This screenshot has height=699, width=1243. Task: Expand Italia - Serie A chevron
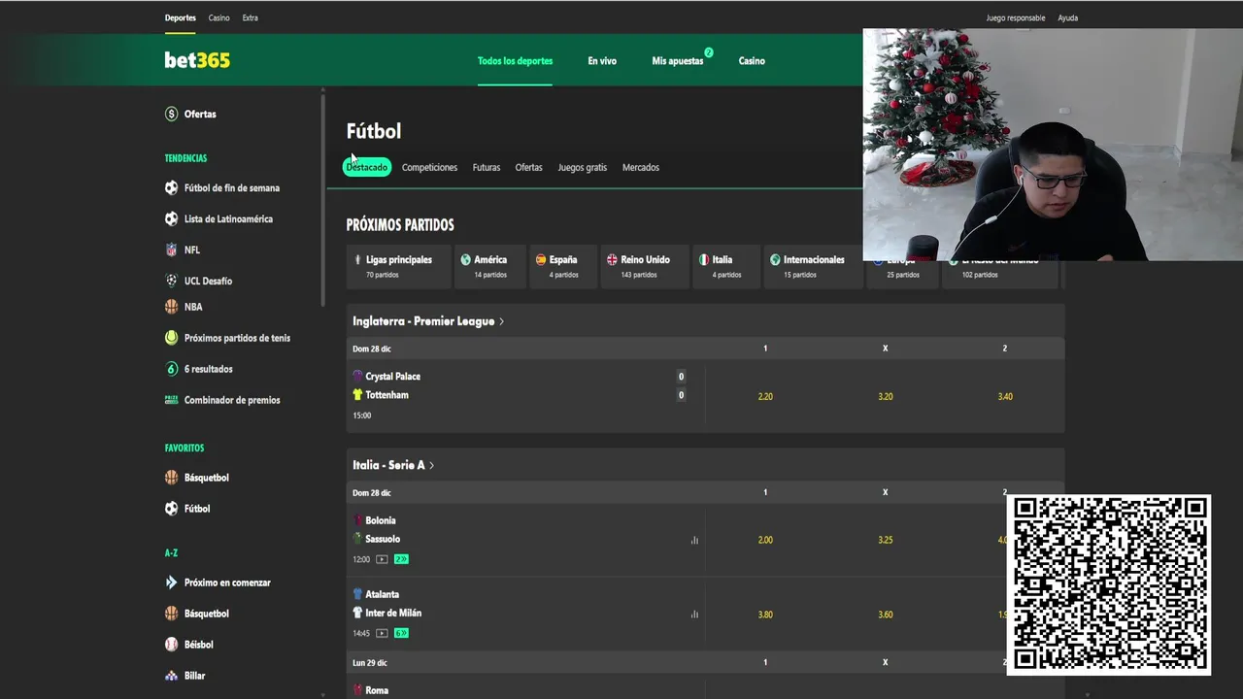coord(431,465)
